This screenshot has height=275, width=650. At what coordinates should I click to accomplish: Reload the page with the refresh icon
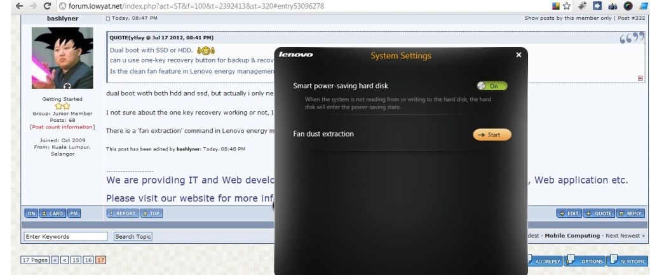pos(47,6)
